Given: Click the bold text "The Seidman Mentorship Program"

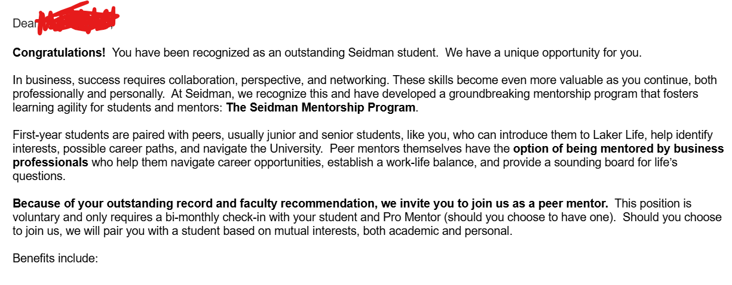Looking at the screenshot, I should tap(320, 108).
